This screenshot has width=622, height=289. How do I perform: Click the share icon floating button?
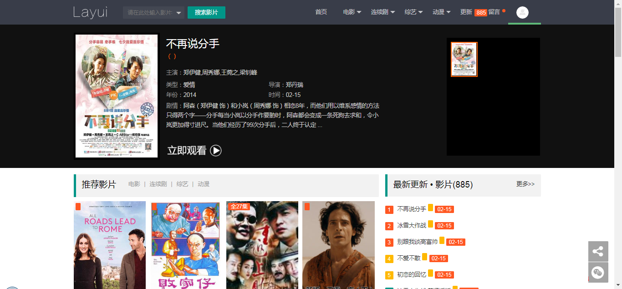coord(598,251)
